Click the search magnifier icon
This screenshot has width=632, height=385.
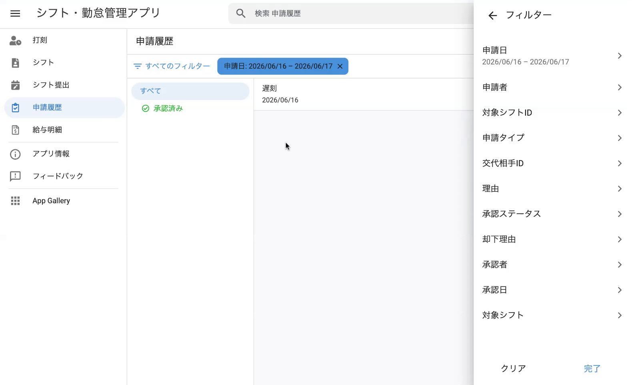tap(241, 13)
